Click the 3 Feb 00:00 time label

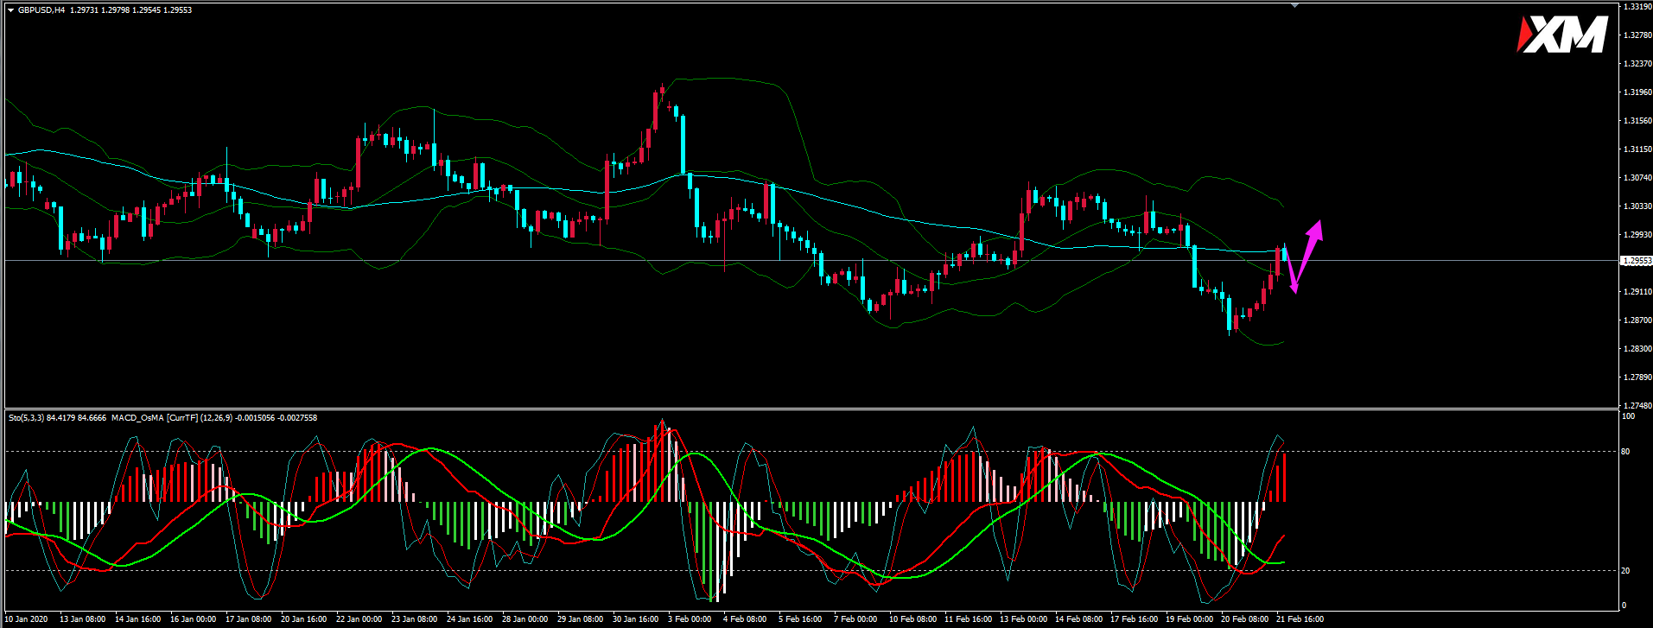(690, 618)
